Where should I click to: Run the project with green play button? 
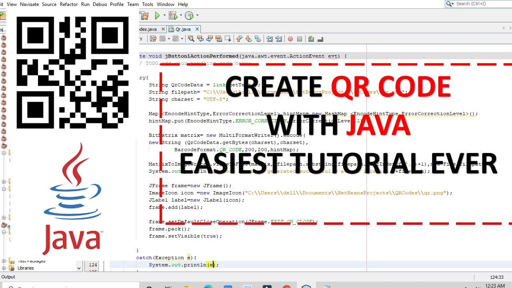point(157,16)
